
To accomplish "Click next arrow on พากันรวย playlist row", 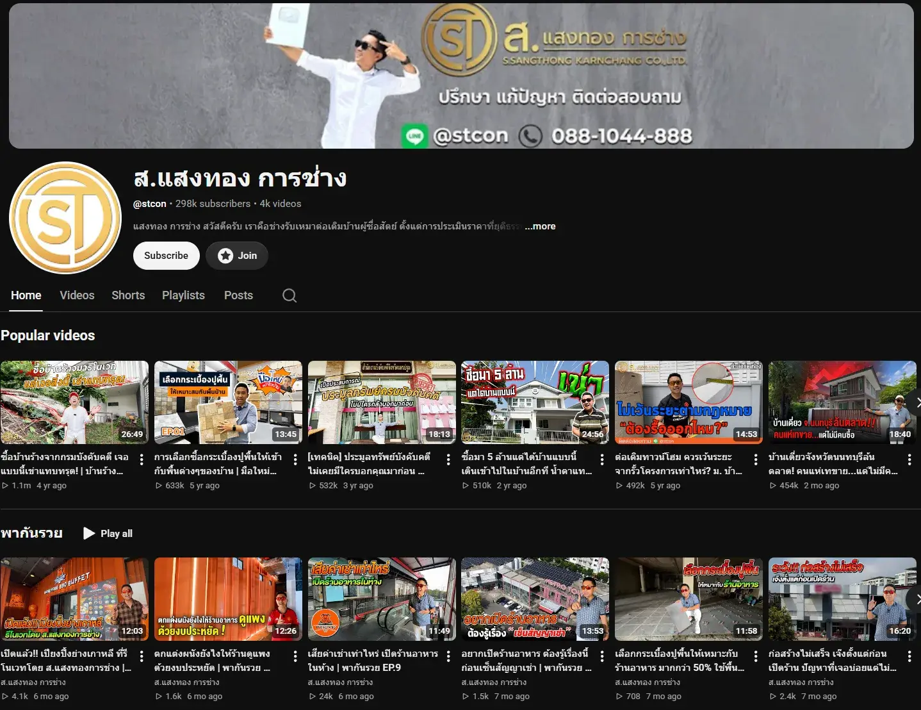I will pyautogui.click(x=916, y=599).
